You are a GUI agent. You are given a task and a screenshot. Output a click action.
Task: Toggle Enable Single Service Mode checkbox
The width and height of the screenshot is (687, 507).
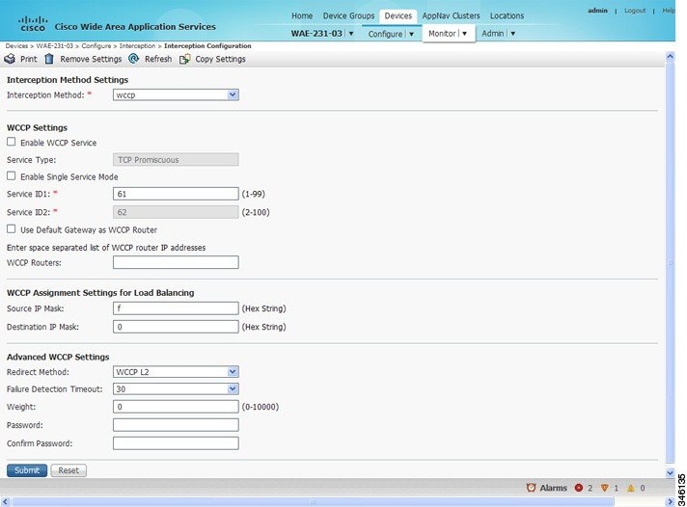click(12, 176)
